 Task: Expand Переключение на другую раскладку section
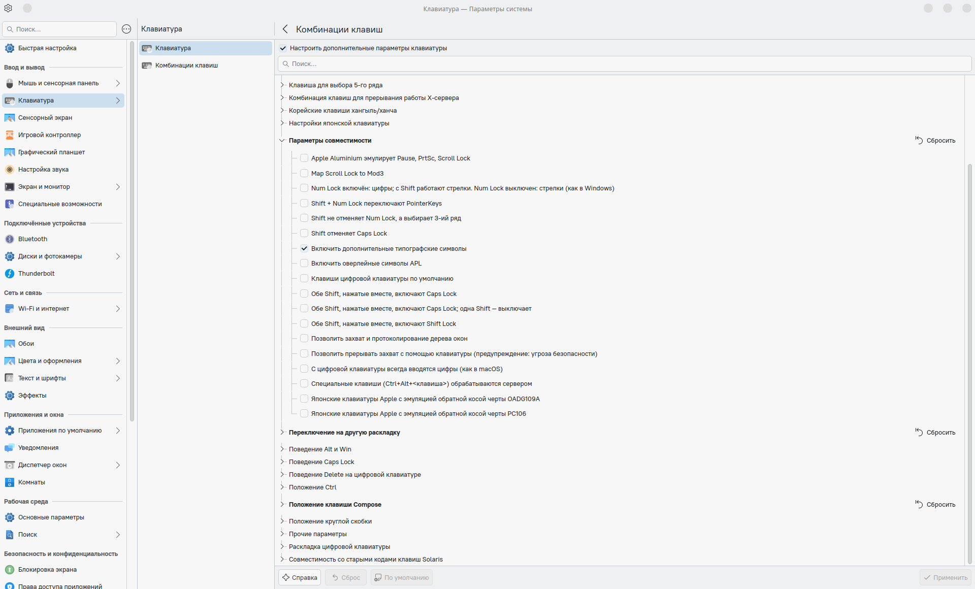click(282, 433)
